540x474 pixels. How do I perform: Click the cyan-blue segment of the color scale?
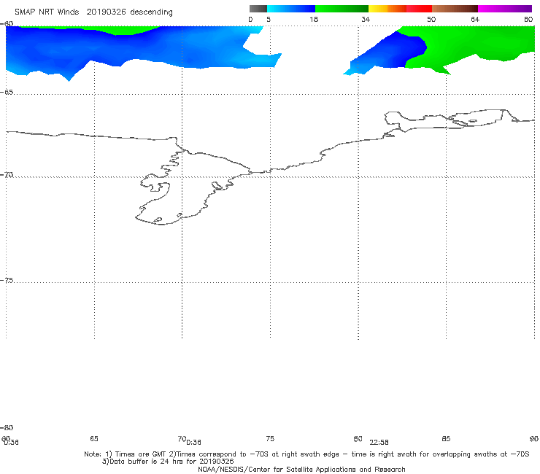(x=291, y=9)
